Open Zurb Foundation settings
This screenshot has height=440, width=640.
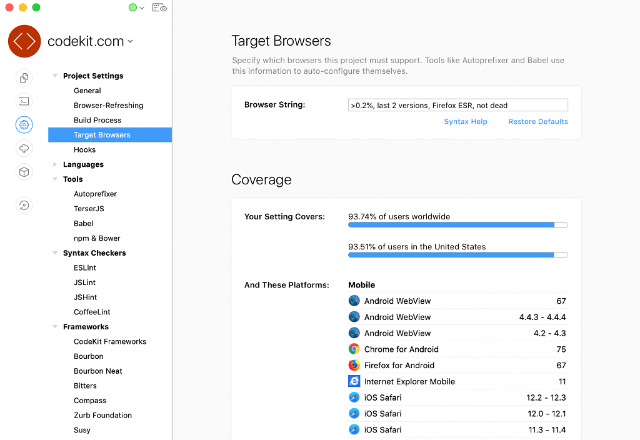pos(103,415)
